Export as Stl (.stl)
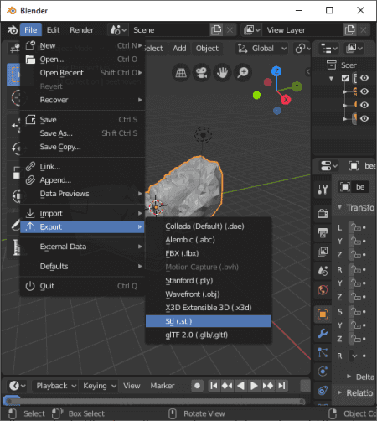377x421 pixels. [209, 321]
